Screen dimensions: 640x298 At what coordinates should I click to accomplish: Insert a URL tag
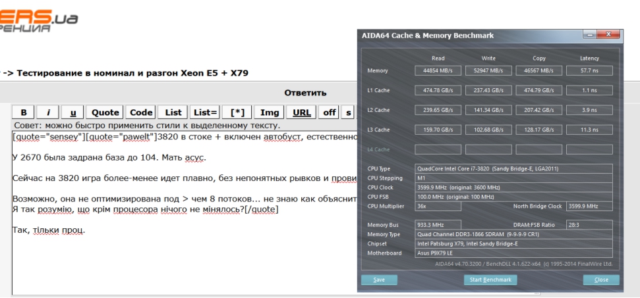tap(302, 112)
